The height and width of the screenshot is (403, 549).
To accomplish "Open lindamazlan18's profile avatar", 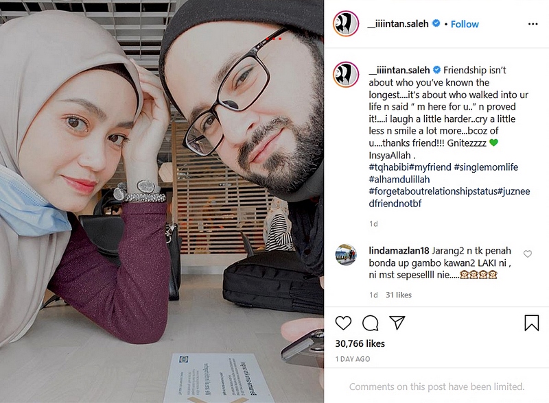I will [x=346, y=255].
